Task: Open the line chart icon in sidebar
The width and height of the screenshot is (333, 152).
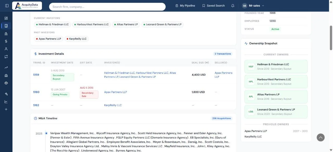Action: click(6, 102)
